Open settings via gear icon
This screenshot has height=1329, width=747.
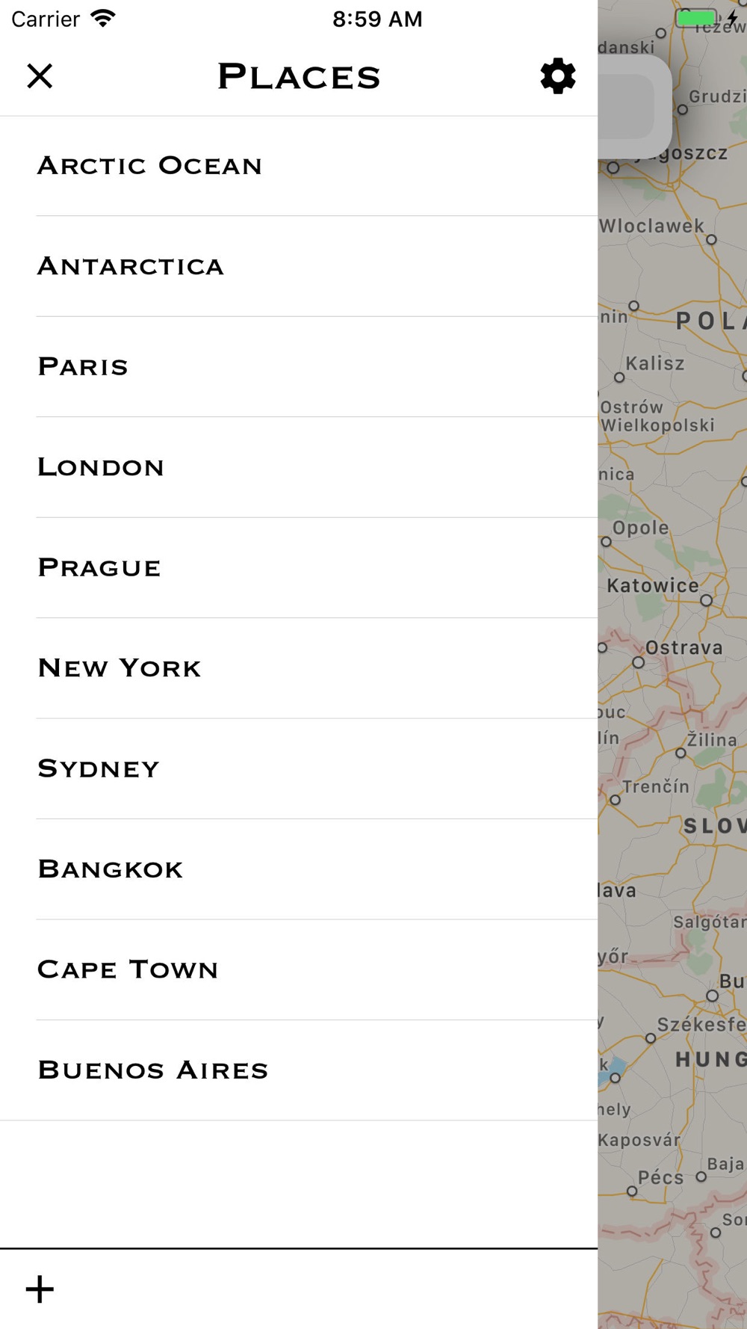558,75
